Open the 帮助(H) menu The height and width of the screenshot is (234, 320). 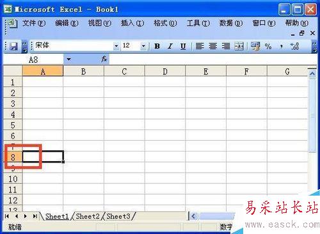click(297, 23)
